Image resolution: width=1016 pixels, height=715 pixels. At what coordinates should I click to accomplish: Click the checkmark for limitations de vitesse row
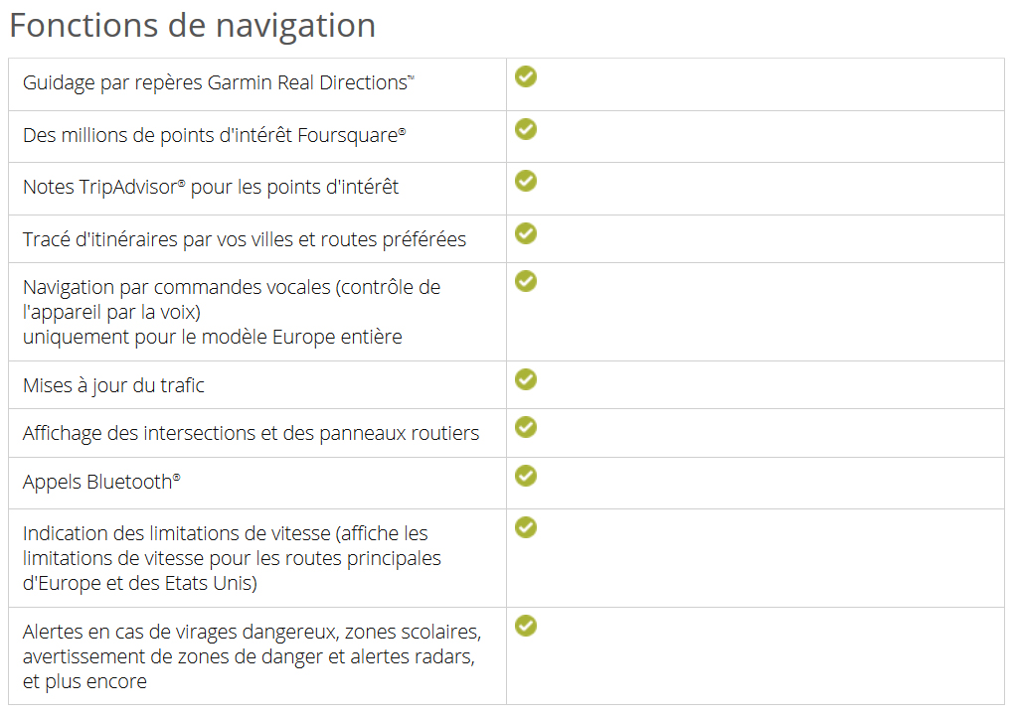click(526, 526)
